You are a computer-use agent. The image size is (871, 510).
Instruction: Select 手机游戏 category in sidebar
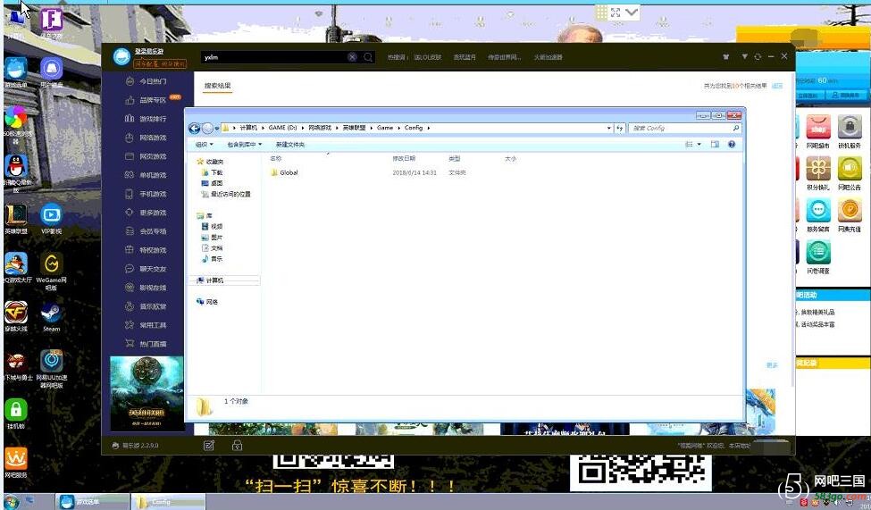pyautogui.click(x=147, y=194)
